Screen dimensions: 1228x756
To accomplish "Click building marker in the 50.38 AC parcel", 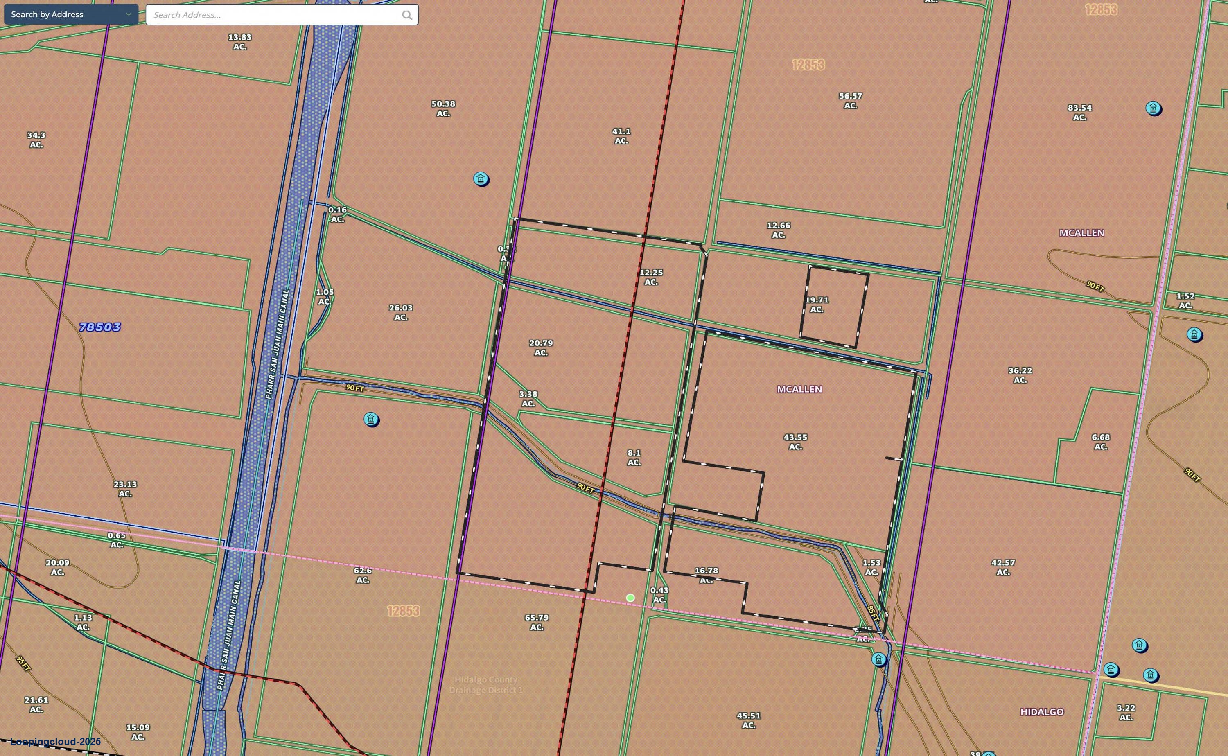I will tap(481, 178).
